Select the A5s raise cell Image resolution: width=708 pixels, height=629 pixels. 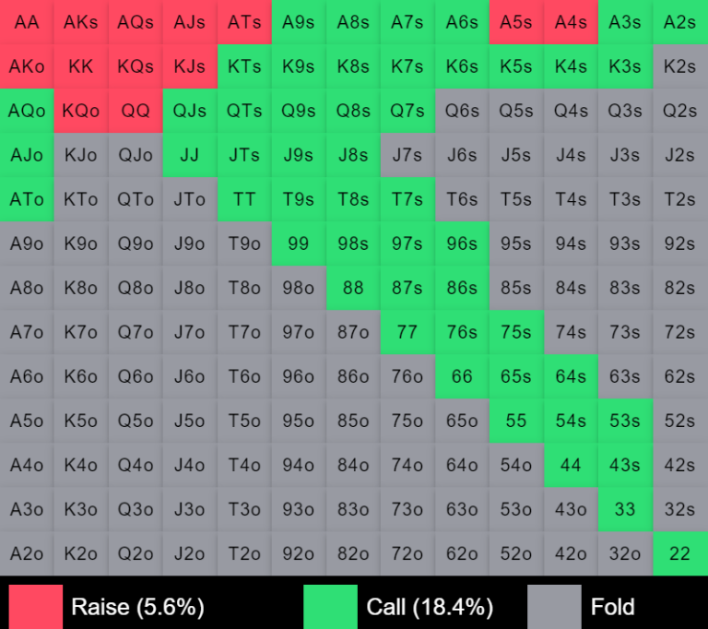coord(516,22)
